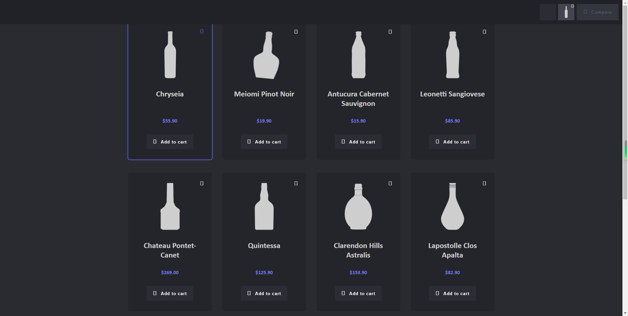The image size is (628, 316).
Task: Toggle the compare icon on Meiomi Pinot Noir card
Action: coord(296,32)
